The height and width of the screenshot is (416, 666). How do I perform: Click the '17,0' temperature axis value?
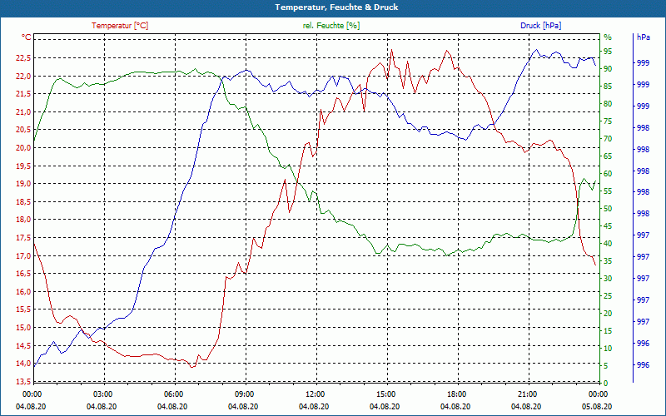23,256
